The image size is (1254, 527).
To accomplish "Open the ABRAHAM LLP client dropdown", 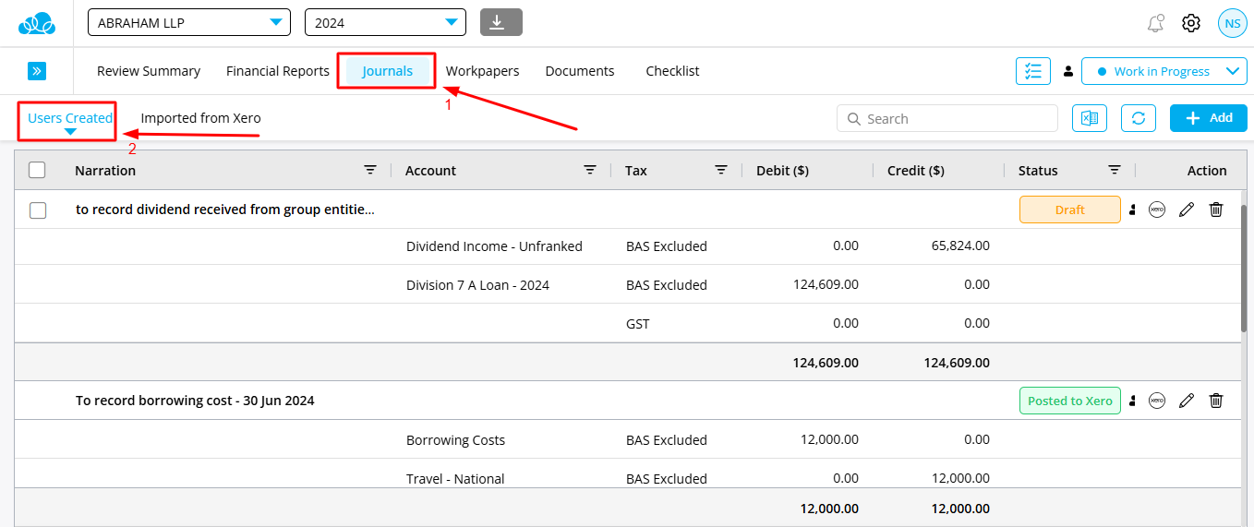I will (189, 22).
